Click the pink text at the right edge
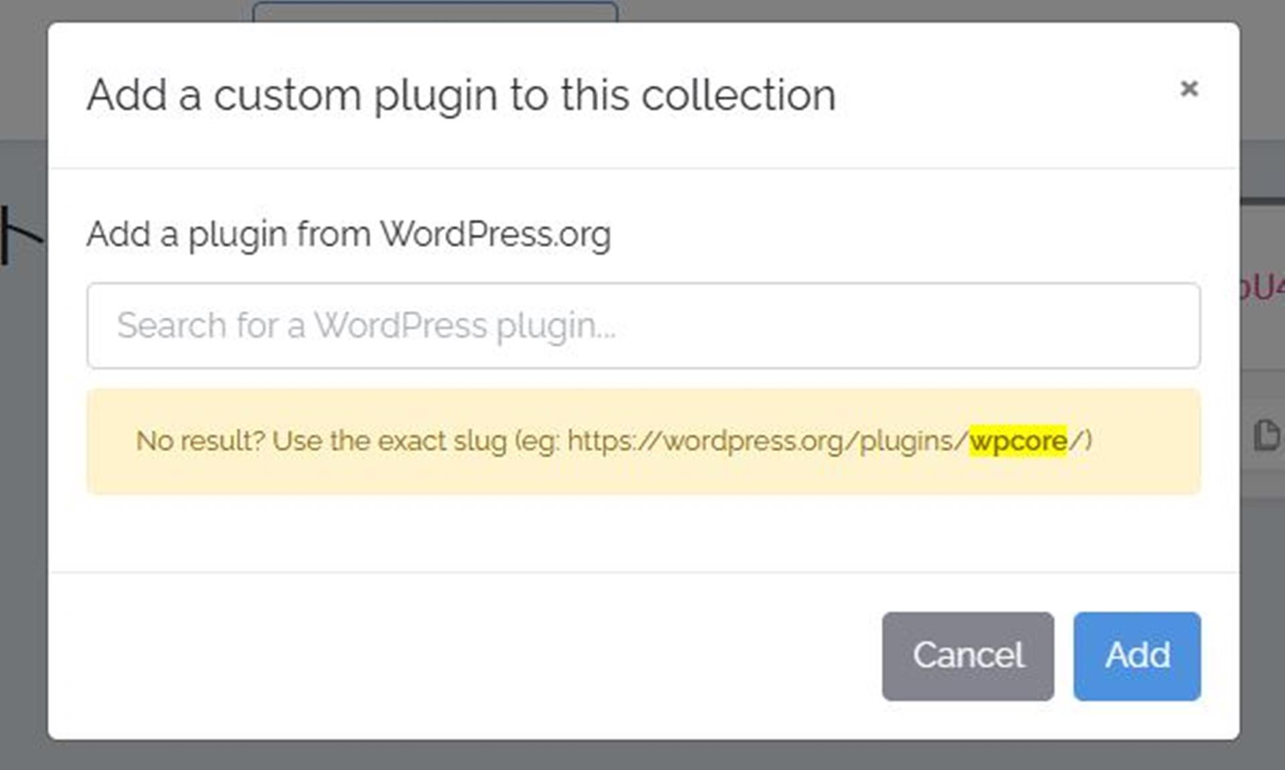Screen dimensions: 1285x770 click(1262, 288)
